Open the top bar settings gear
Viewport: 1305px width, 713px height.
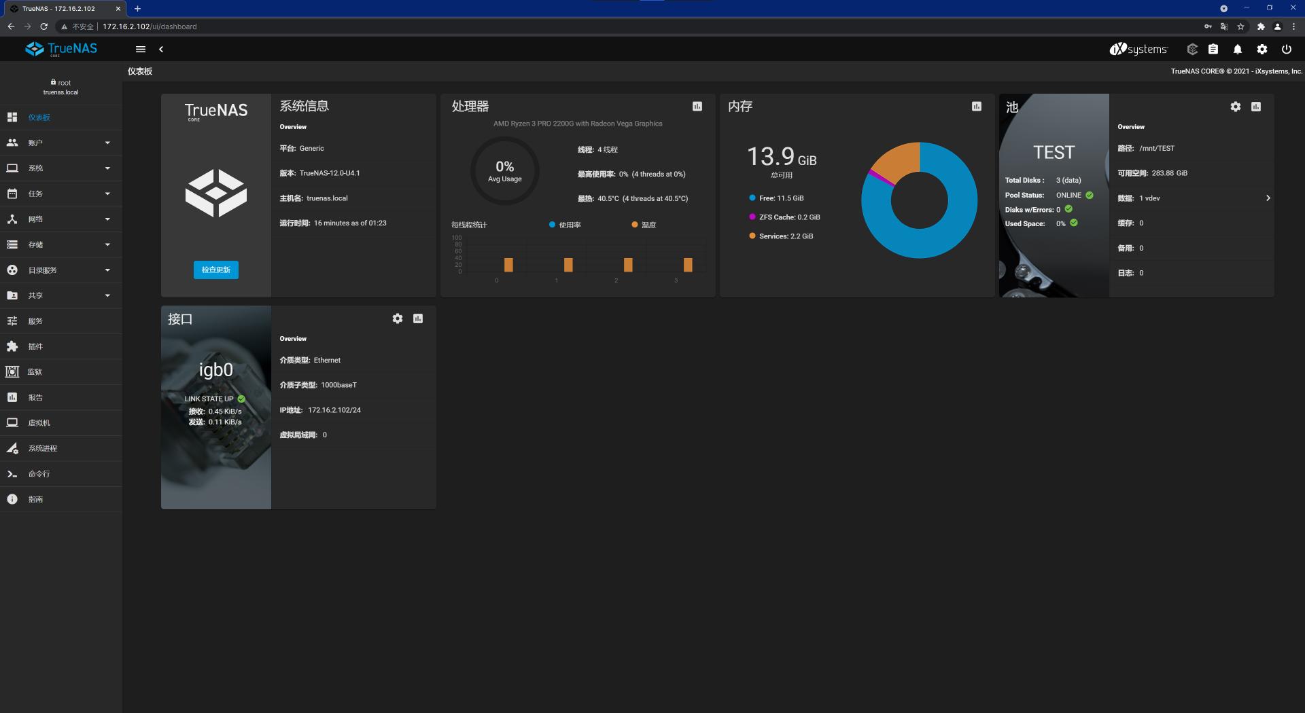[x=1262, y=50]
